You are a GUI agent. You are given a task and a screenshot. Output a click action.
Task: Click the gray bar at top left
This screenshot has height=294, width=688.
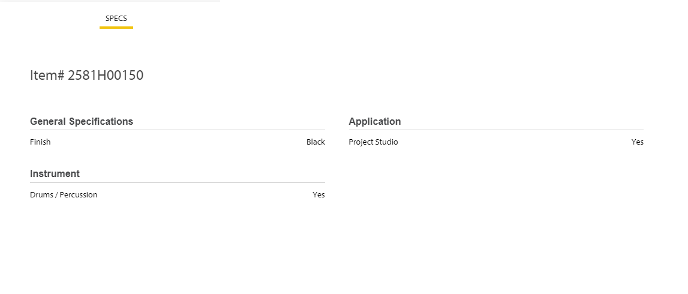click(x=110, y=1)
